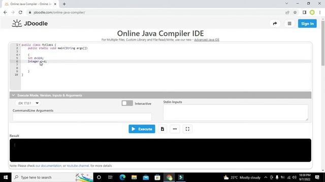Click the share page icon in address bar
325x182 pixels.
[287, 12]
